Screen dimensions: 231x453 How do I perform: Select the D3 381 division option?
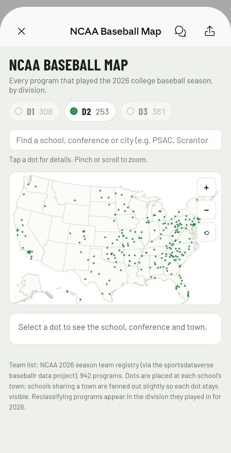147,111
